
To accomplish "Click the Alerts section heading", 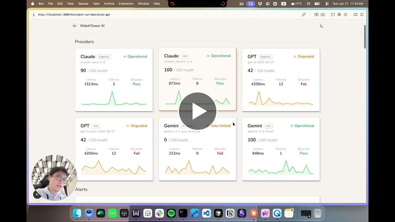I will 81,189.
